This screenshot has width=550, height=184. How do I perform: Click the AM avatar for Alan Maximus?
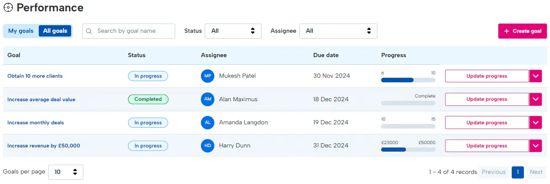pyautogui.click(x=208, y=99)
